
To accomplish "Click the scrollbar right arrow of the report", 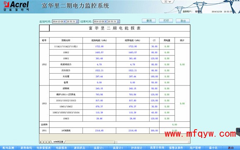I will (189, 142).
